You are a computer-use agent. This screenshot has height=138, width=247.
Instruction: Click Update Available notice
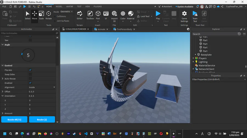pos(184,7)
